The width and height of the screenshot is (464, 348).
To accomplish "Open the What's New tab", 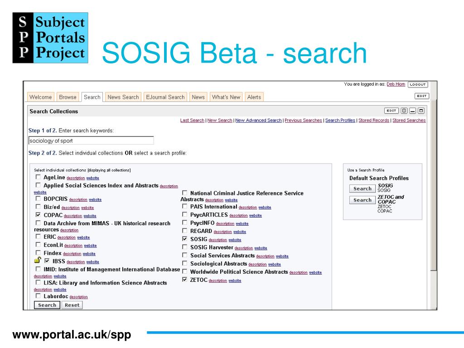I will pyautogui.click(x=226, y=97).
